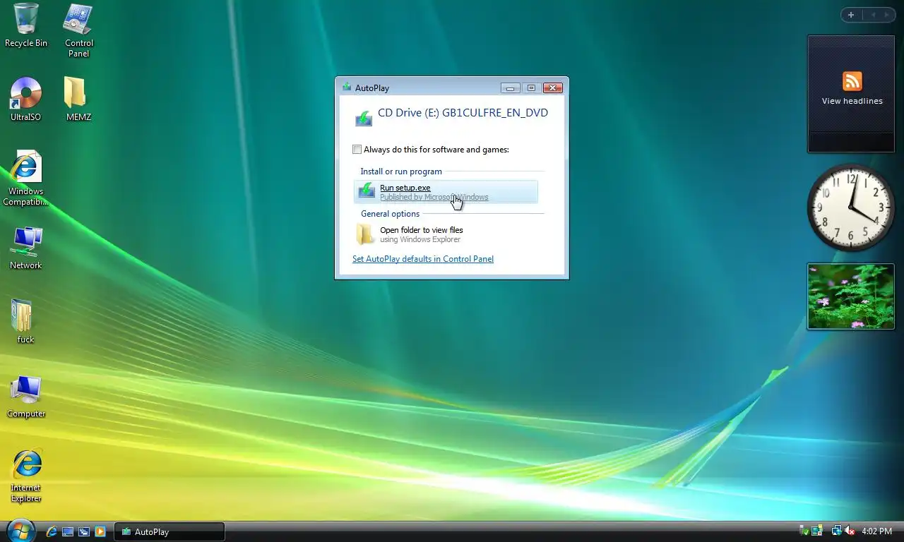The image size is (904, 542).
Task: Click Switch between windows in Quick Launch
Action: pyautogui.click(x=84, y=531)
